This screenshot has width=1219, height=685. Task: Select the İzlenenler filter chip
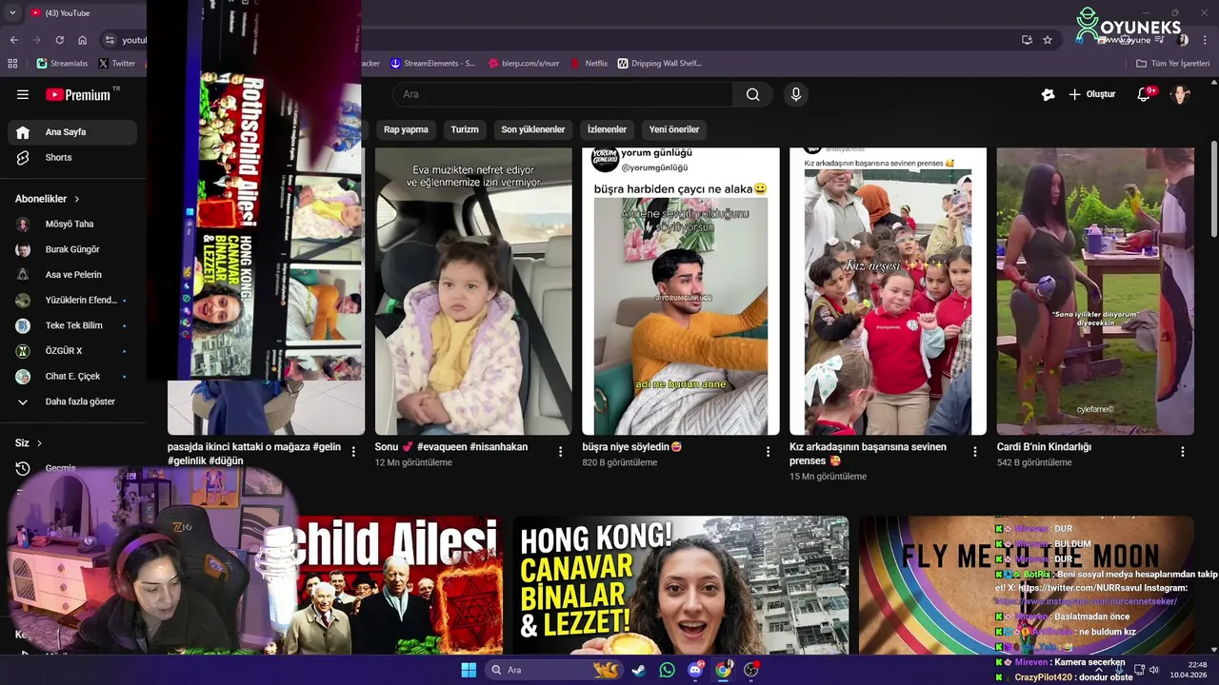[607, 129]
